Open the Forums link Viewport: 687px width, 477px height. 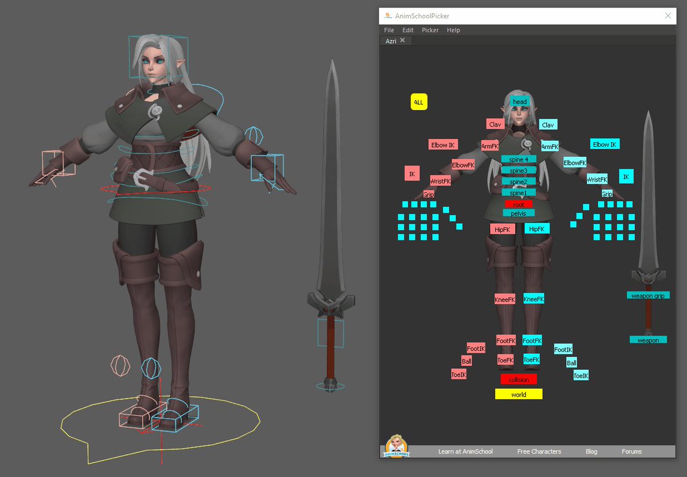(631, 451)
